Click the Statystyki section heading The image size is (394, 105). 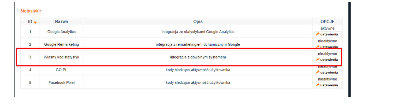(x=31, y=11)
